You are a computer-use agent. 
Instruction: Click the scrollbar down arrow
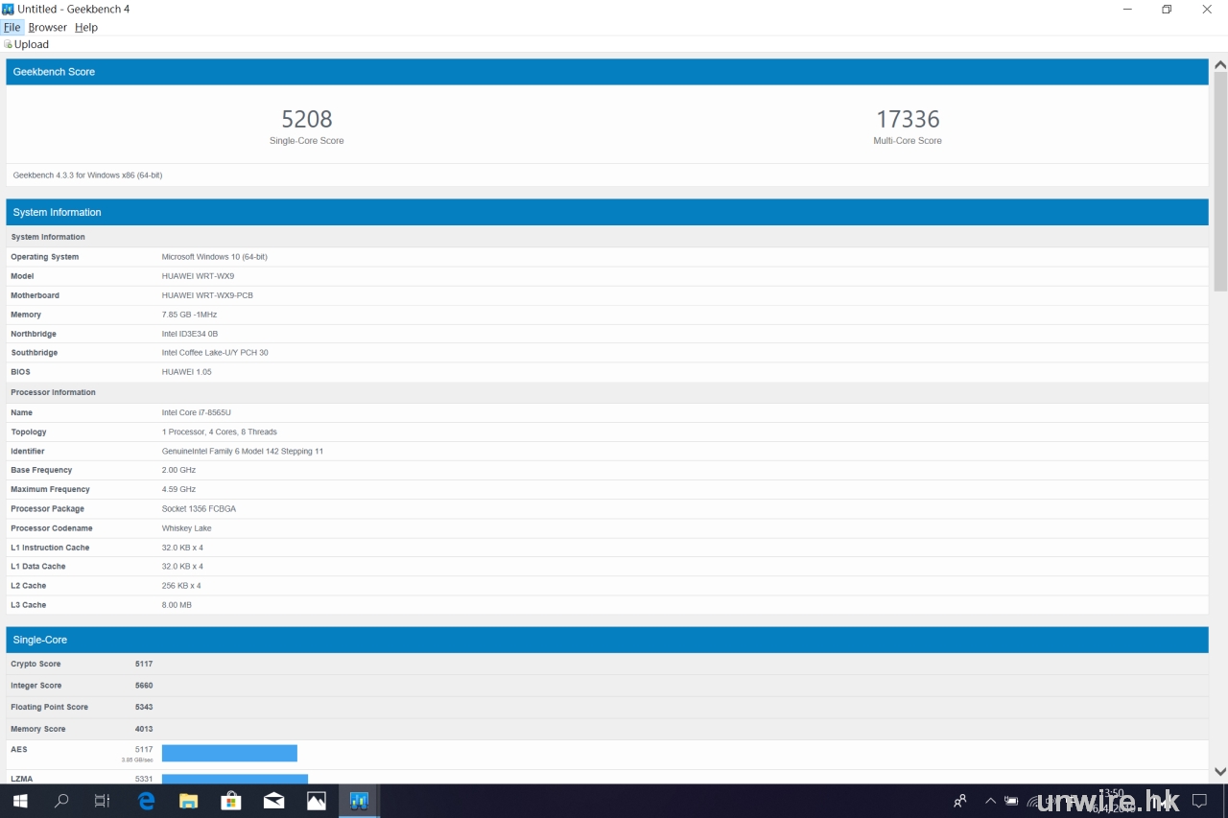point(1219,772)
